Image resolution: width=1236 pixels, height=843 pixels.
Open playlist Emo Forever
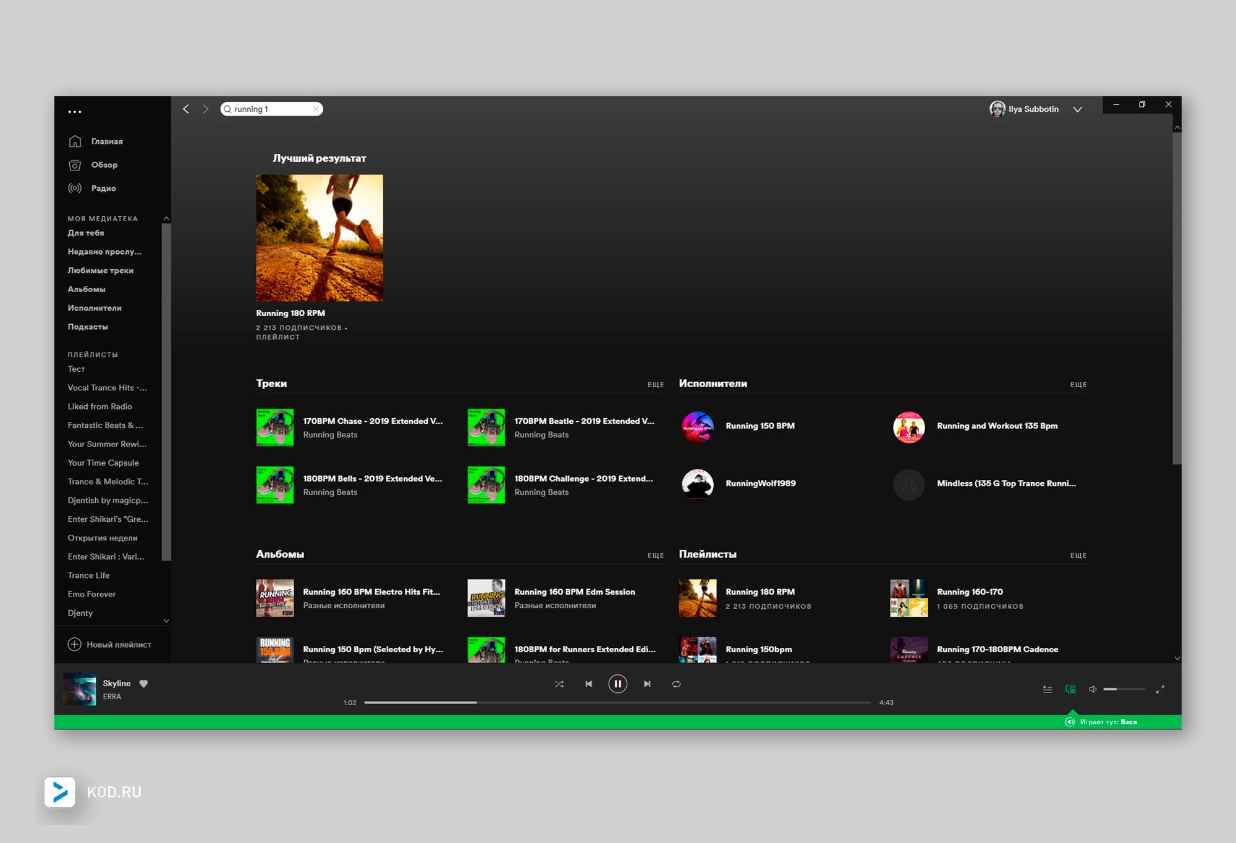tap(92, 594)
